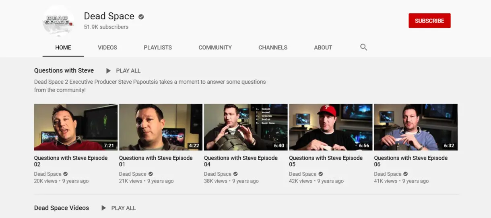Click verified badge under Episode 04 video

pyautogui.click(x=235, y=174)
